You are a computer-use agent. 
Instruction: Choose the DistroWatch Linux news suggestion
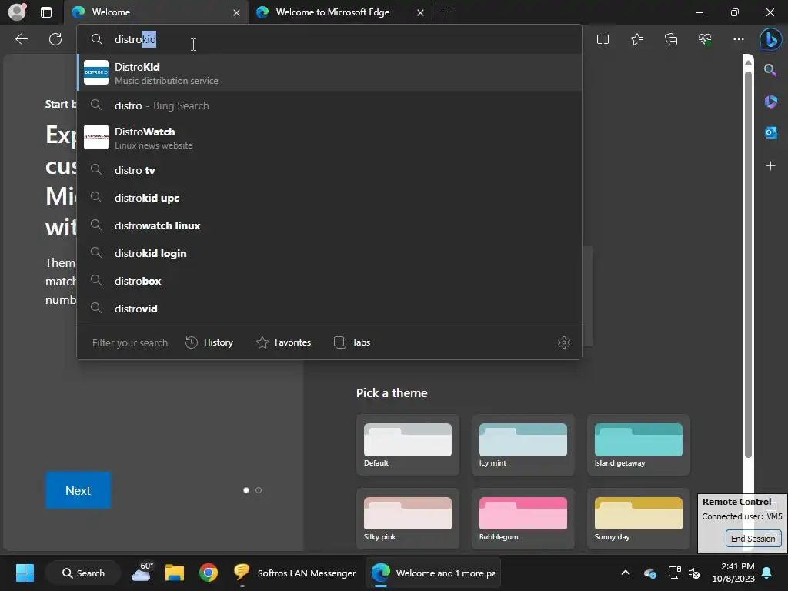pyautogui.click(x=329, y=138)
